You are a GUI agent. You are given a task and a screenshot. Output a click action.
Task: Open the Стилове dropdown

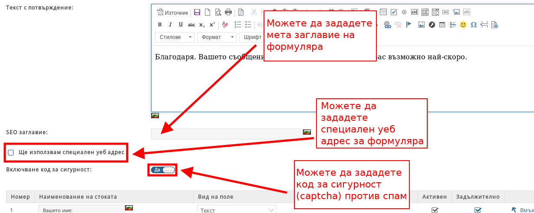pos(175,37)
